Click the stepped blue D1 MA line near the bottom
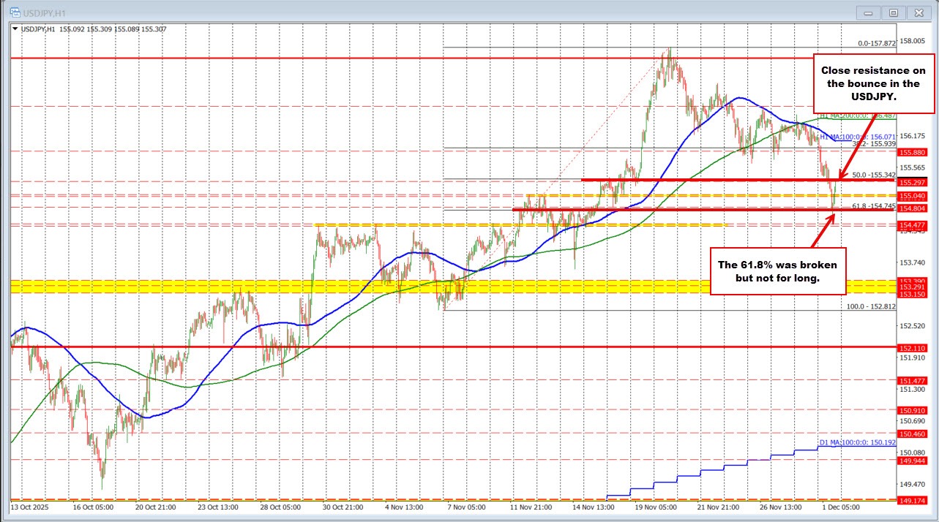This screenshot has height=522, width=939. 732,466
